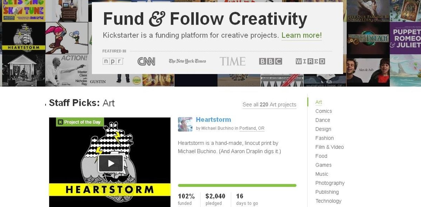This screenshot has height=207, width=421.
Task: Open Michael Buchino's avatar image
Action: tap(185, 124)
